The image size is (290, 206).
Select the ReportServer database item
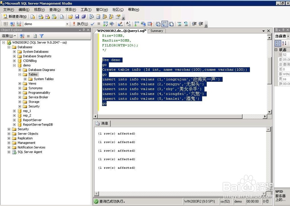(x=32, y=120)
